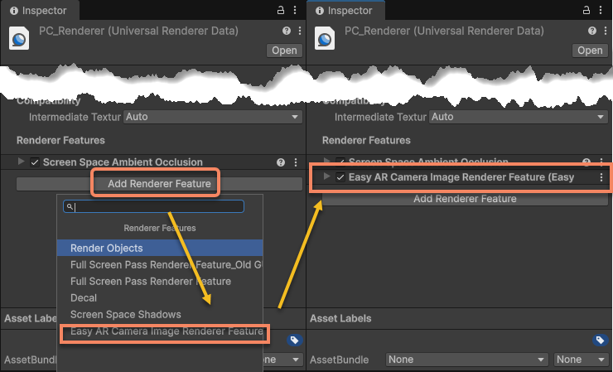Image resolution: width=613 pixels, height=372 pixels.
Task: Open PC_Renderer header options menu in left Inspector
Action: (x=300, y=31)
